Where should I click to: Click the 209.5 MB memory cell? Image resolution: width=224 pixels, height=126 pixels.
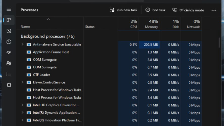[x=150, y=45]
